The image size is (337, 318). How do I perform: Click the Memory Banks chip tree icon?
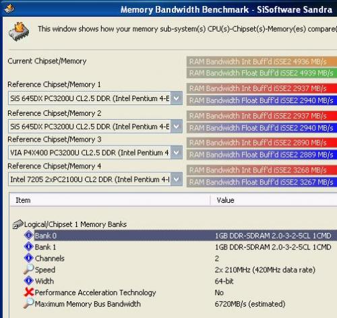(x=18, y=224)
